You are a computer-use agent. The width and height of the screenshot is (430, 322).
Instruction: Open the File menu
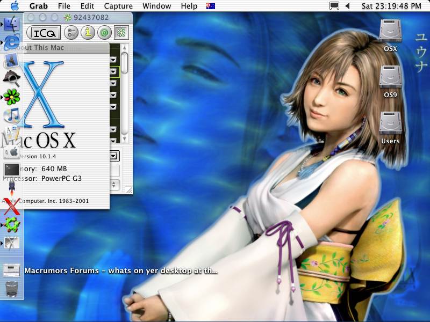point(64,6)
